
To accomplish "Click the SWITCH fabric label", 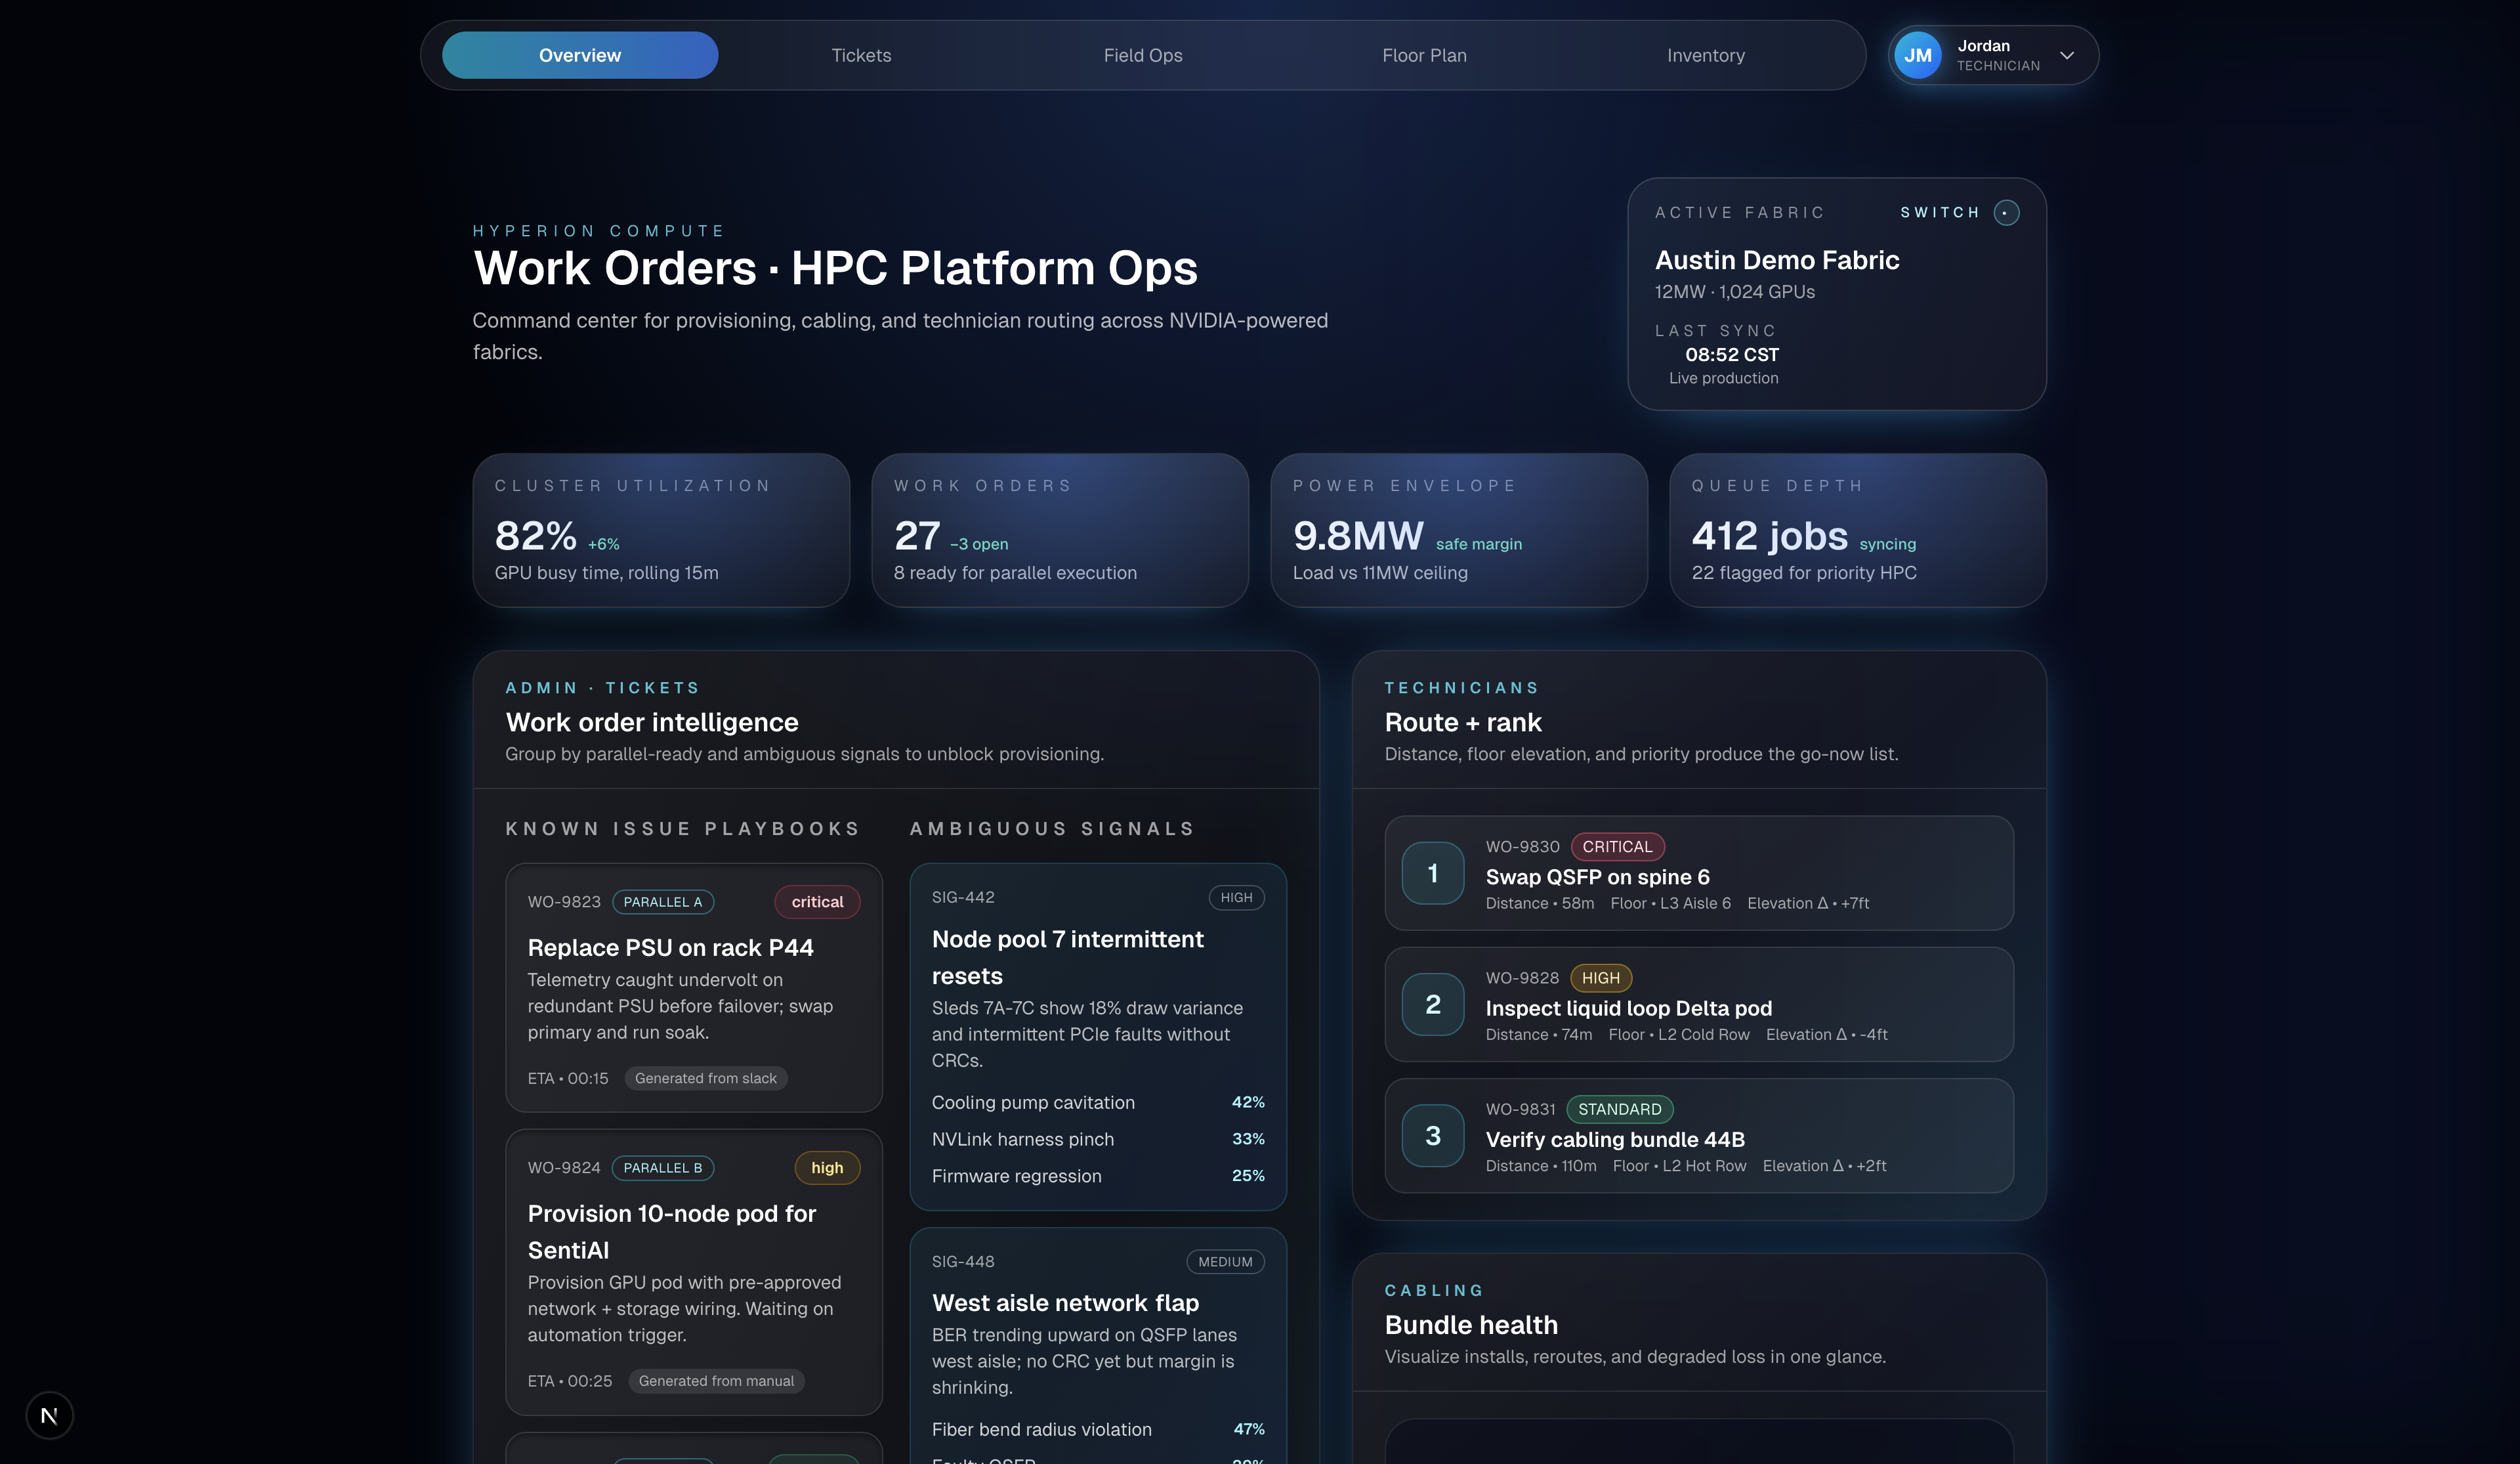I will (1939, 212).
